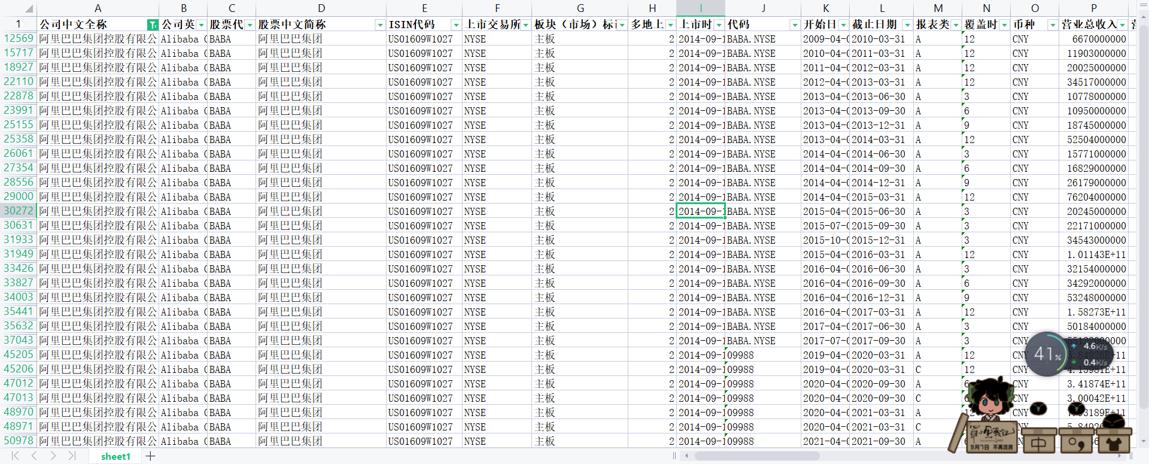Go to the first sheet tab
The height and width of the screenshot is (464, 1149).
point(16,456)
